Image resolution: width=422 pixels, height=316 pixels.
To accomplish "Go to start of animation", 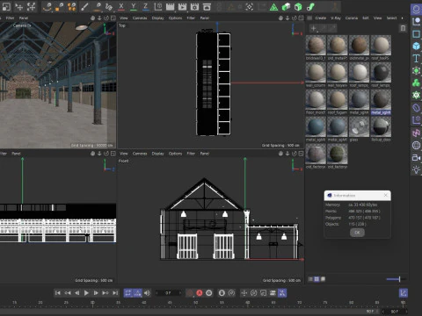I will pos(58,293).
